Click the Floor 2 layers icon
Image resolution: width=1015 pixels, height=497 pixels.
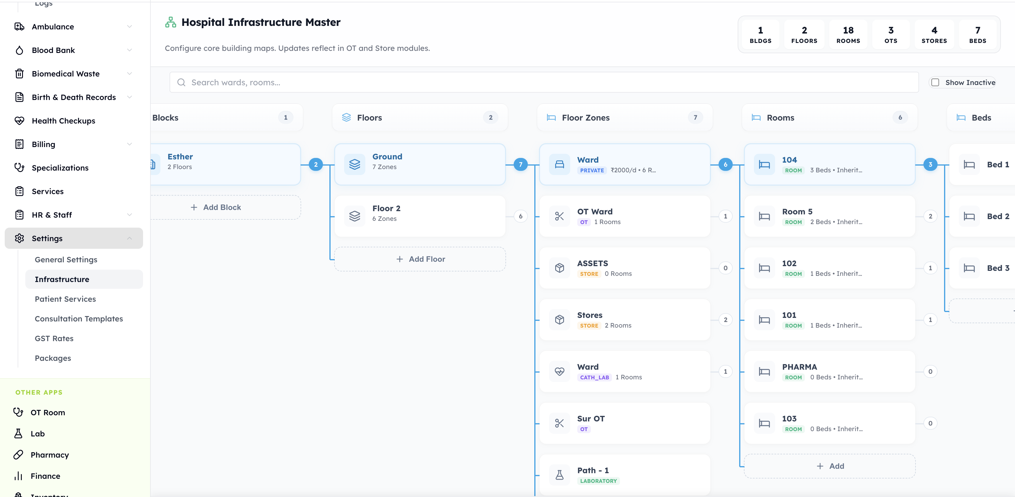point(355,216)
